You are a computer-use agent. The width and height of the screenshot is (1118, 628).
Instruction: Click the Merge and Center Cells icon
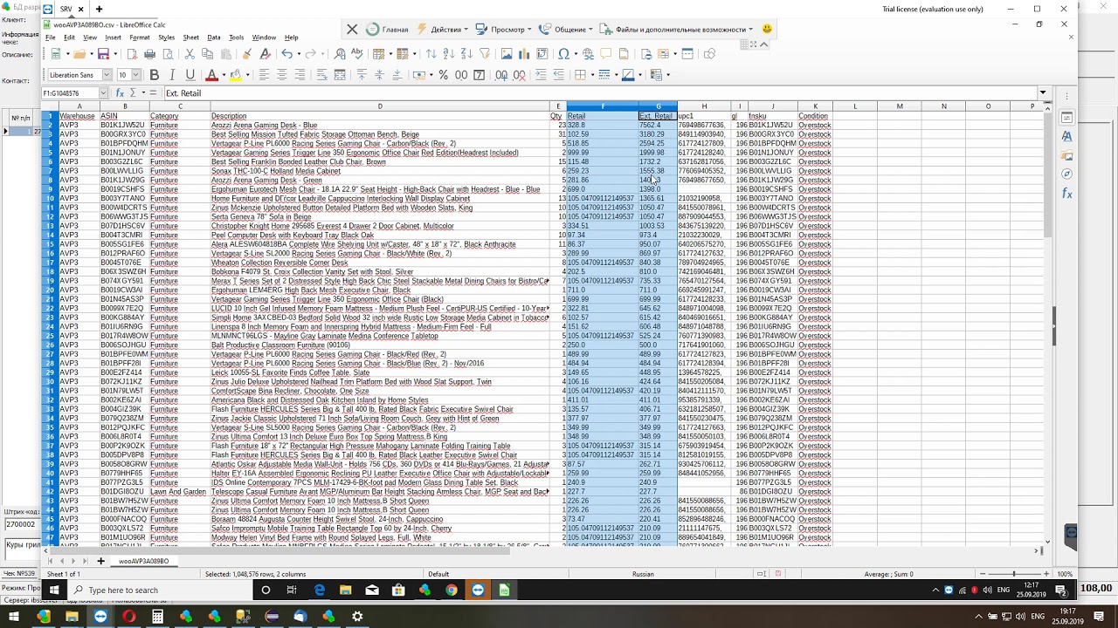pos(340,75)
